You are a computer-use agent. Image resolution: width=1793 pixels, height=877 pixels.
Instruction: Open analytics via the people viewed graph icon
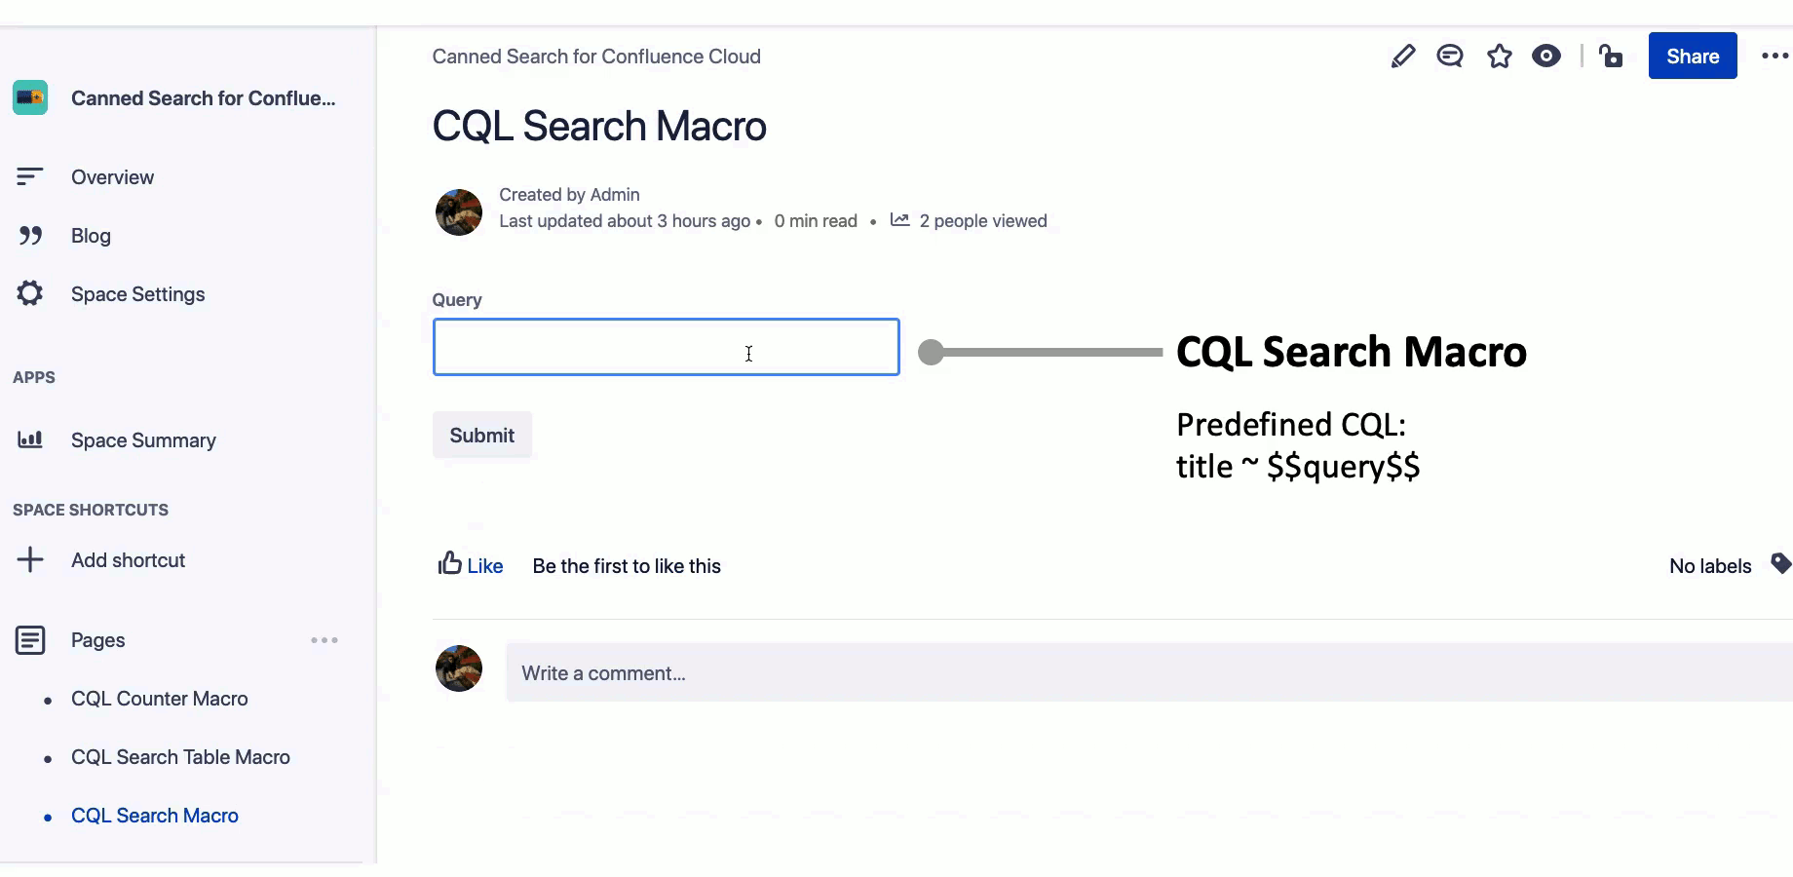pyautogui.click(x=898, y=220)
